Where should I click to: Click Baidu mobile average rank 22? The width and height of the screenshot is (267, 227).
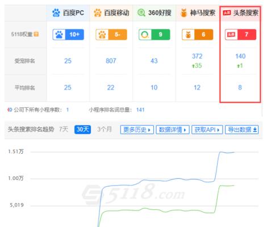111,87
